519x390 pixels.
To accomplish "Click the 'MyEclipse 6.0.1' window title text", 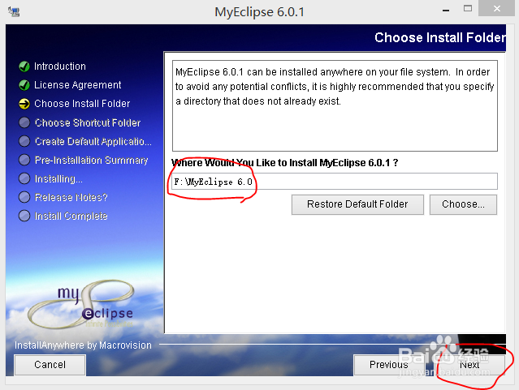I will [260, 12].
